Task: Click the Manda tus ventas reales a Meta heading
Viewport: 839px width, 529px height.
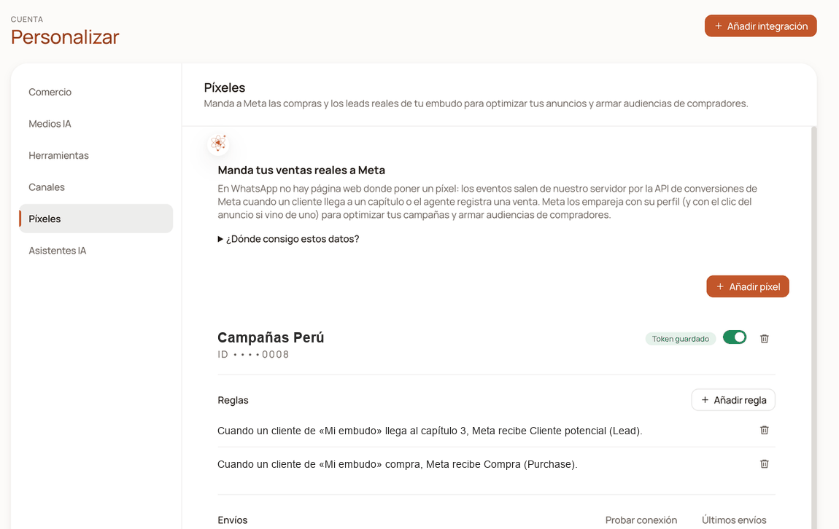Action: pos(301,170)
